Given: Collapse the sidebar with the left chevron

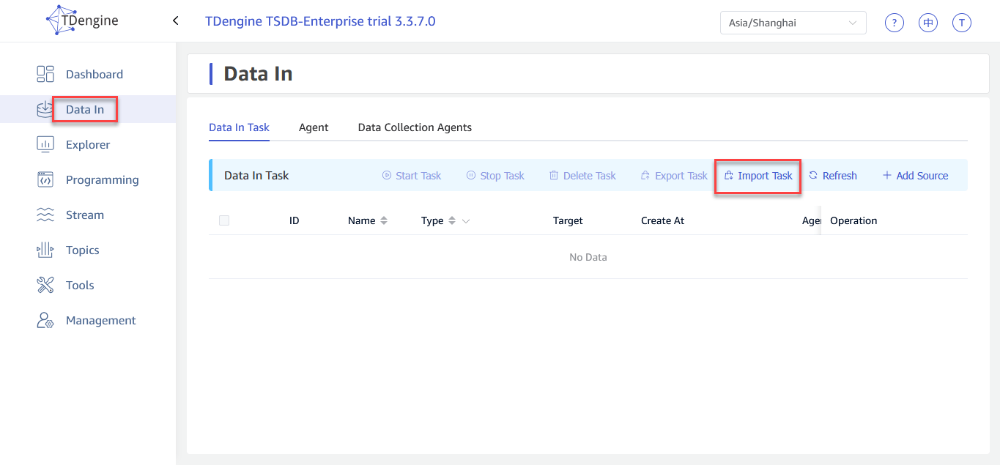Looking at the screenshot, I should [x=176, y=21].
